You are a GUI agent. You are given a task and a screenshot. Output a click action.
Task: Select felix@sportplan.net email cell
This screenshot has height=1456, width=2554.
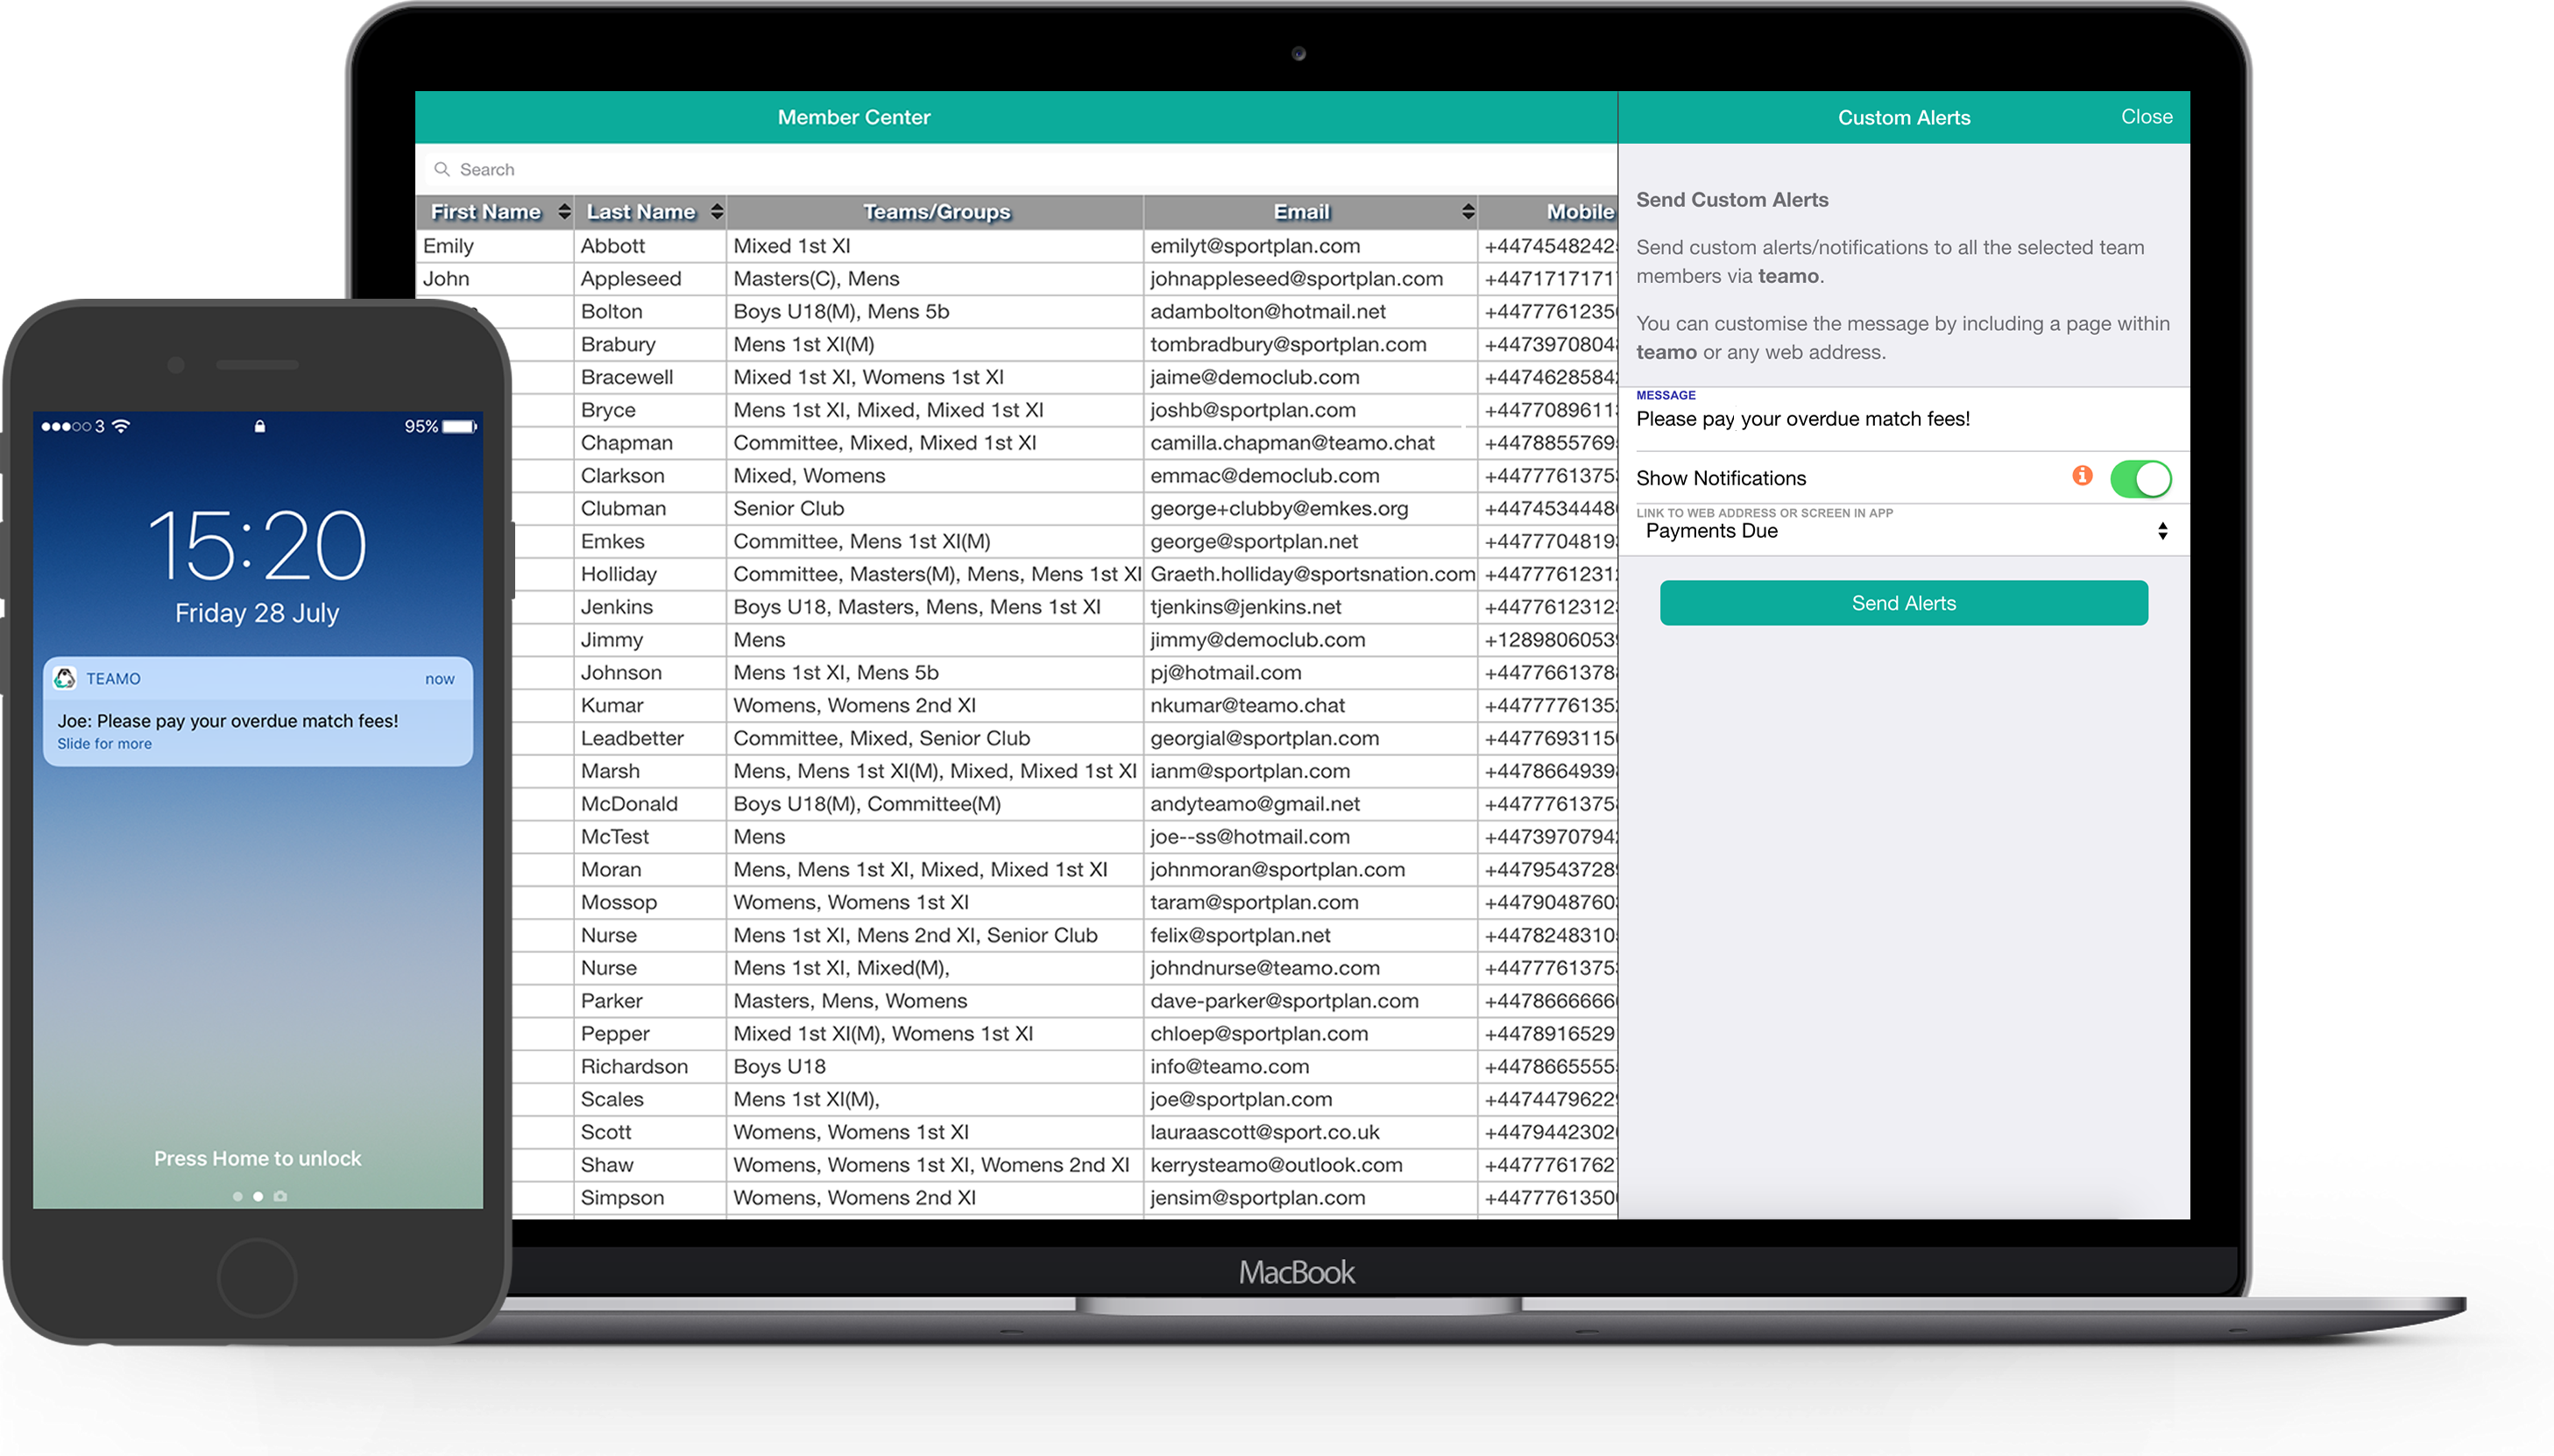click(x=1310, y=935)
